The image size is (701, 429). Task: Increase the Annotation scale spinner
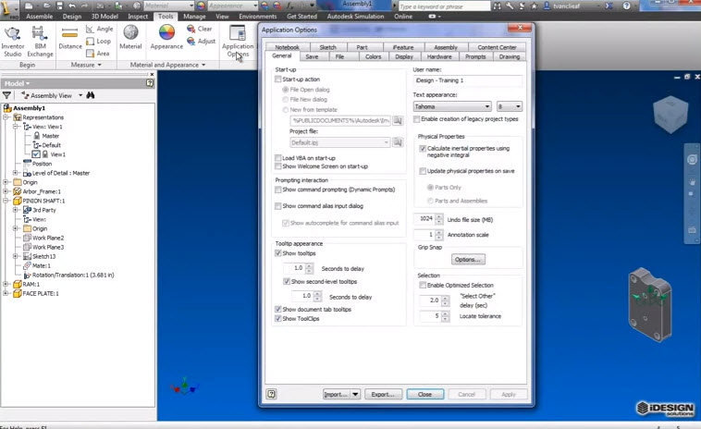[439, 232]
